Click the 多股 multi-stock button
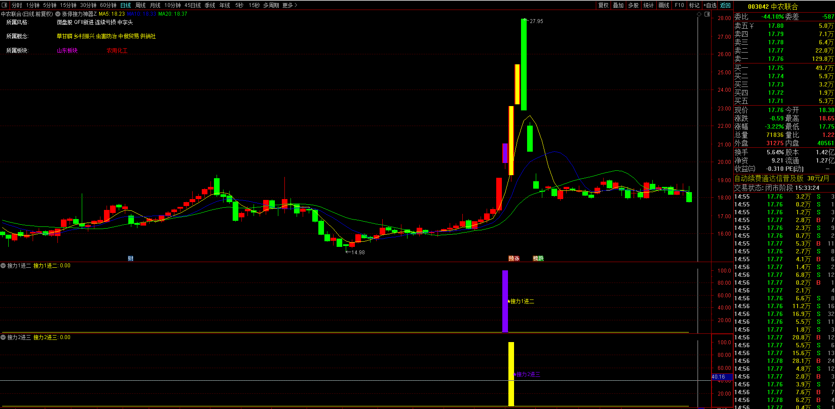 (634, 5)
